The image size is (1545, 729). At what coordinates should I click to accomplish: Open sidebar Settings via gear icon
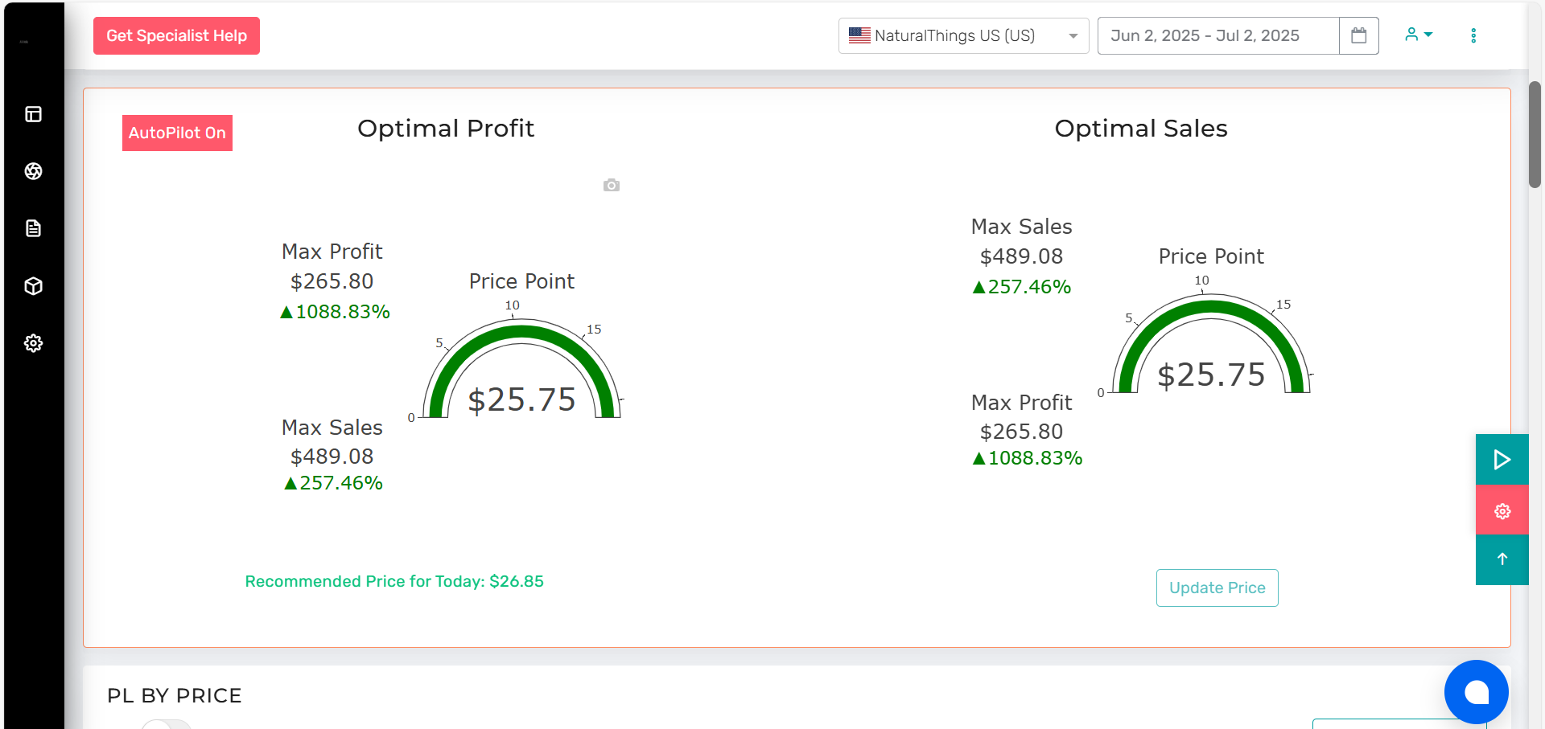click(33, 343)
